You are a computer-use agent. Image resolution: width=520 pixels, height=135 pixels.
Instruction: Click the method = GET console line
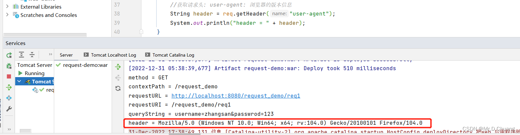click(x=148, y=77)
